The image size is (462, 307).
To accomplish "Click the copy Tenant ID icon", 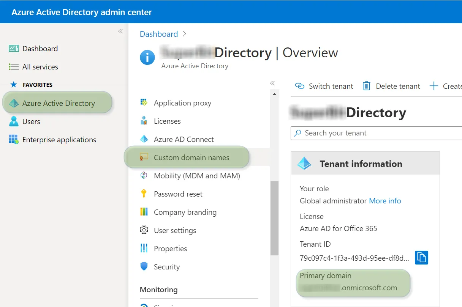I will point(421,258).
